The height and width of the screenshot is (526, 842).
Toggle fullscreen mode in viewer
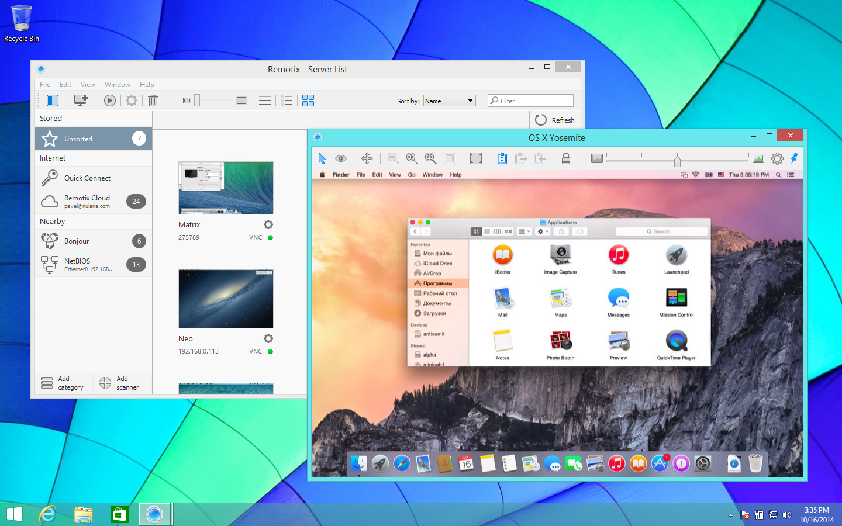(x=476, y=158)
